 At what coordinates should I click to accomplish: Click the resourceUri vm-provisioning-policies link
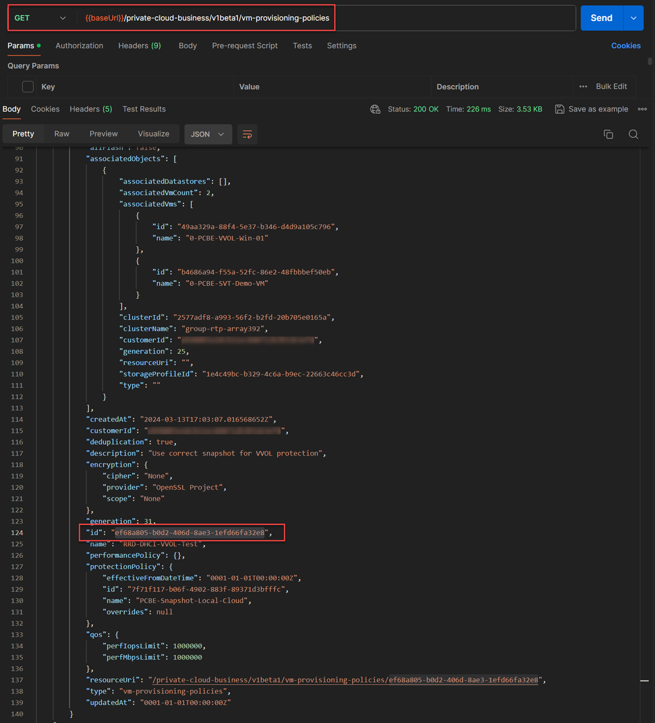pos(345,680)
